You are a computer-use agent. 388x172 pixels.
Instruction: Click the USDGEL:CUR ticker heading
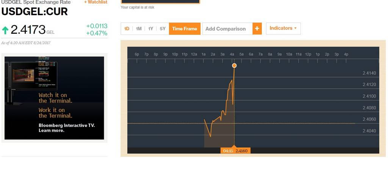tap(34, 12)
